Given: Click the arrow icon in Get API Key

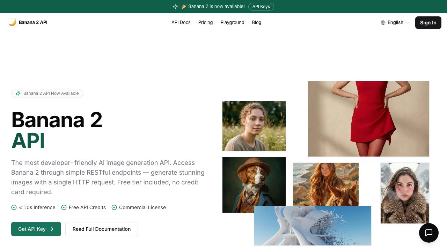Looking at the screenshot, I should click(51, 229).
